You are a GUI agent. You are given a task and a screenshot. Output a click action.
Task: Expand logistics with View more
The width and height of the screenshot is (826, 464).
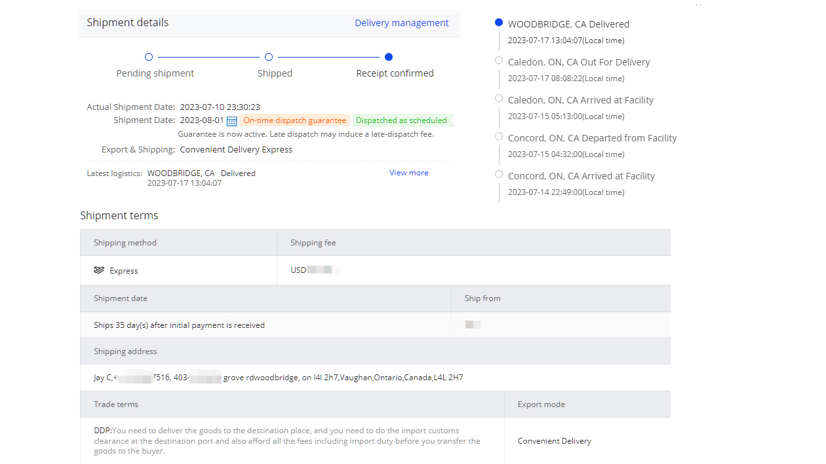click(x=408, y=173)
